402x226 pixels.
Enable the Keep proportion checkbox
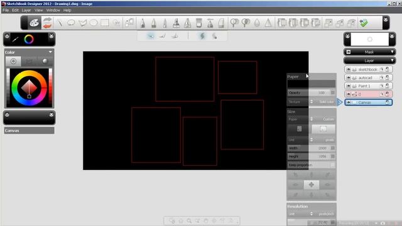point(332,165)
